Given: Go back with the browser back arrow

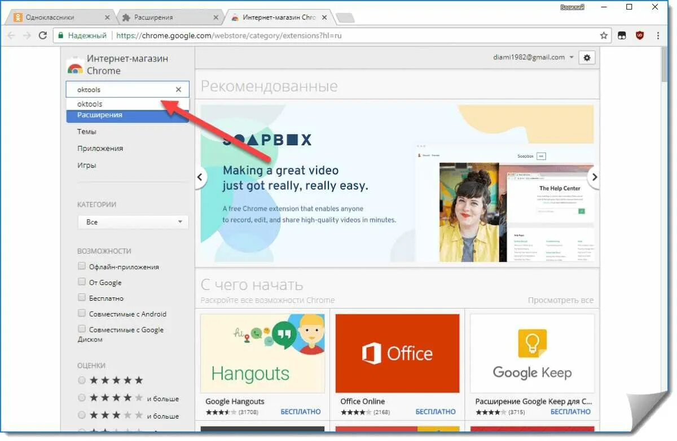Looking at the screenshot, I should pyautogui.click(x=11, y=35).
